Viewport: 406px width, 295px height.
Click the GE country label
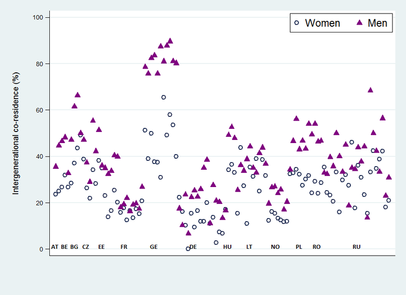click(x=154, y=247)
